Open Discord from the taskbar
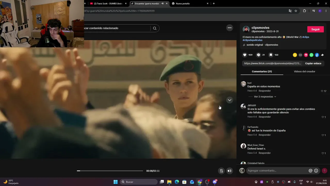The width and height of the screenshot is (330, 186). [215, 182]
